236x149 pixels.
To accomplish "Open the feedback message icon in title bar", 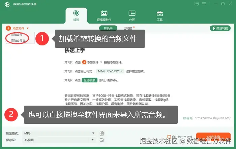I will (x=197, y=4).
